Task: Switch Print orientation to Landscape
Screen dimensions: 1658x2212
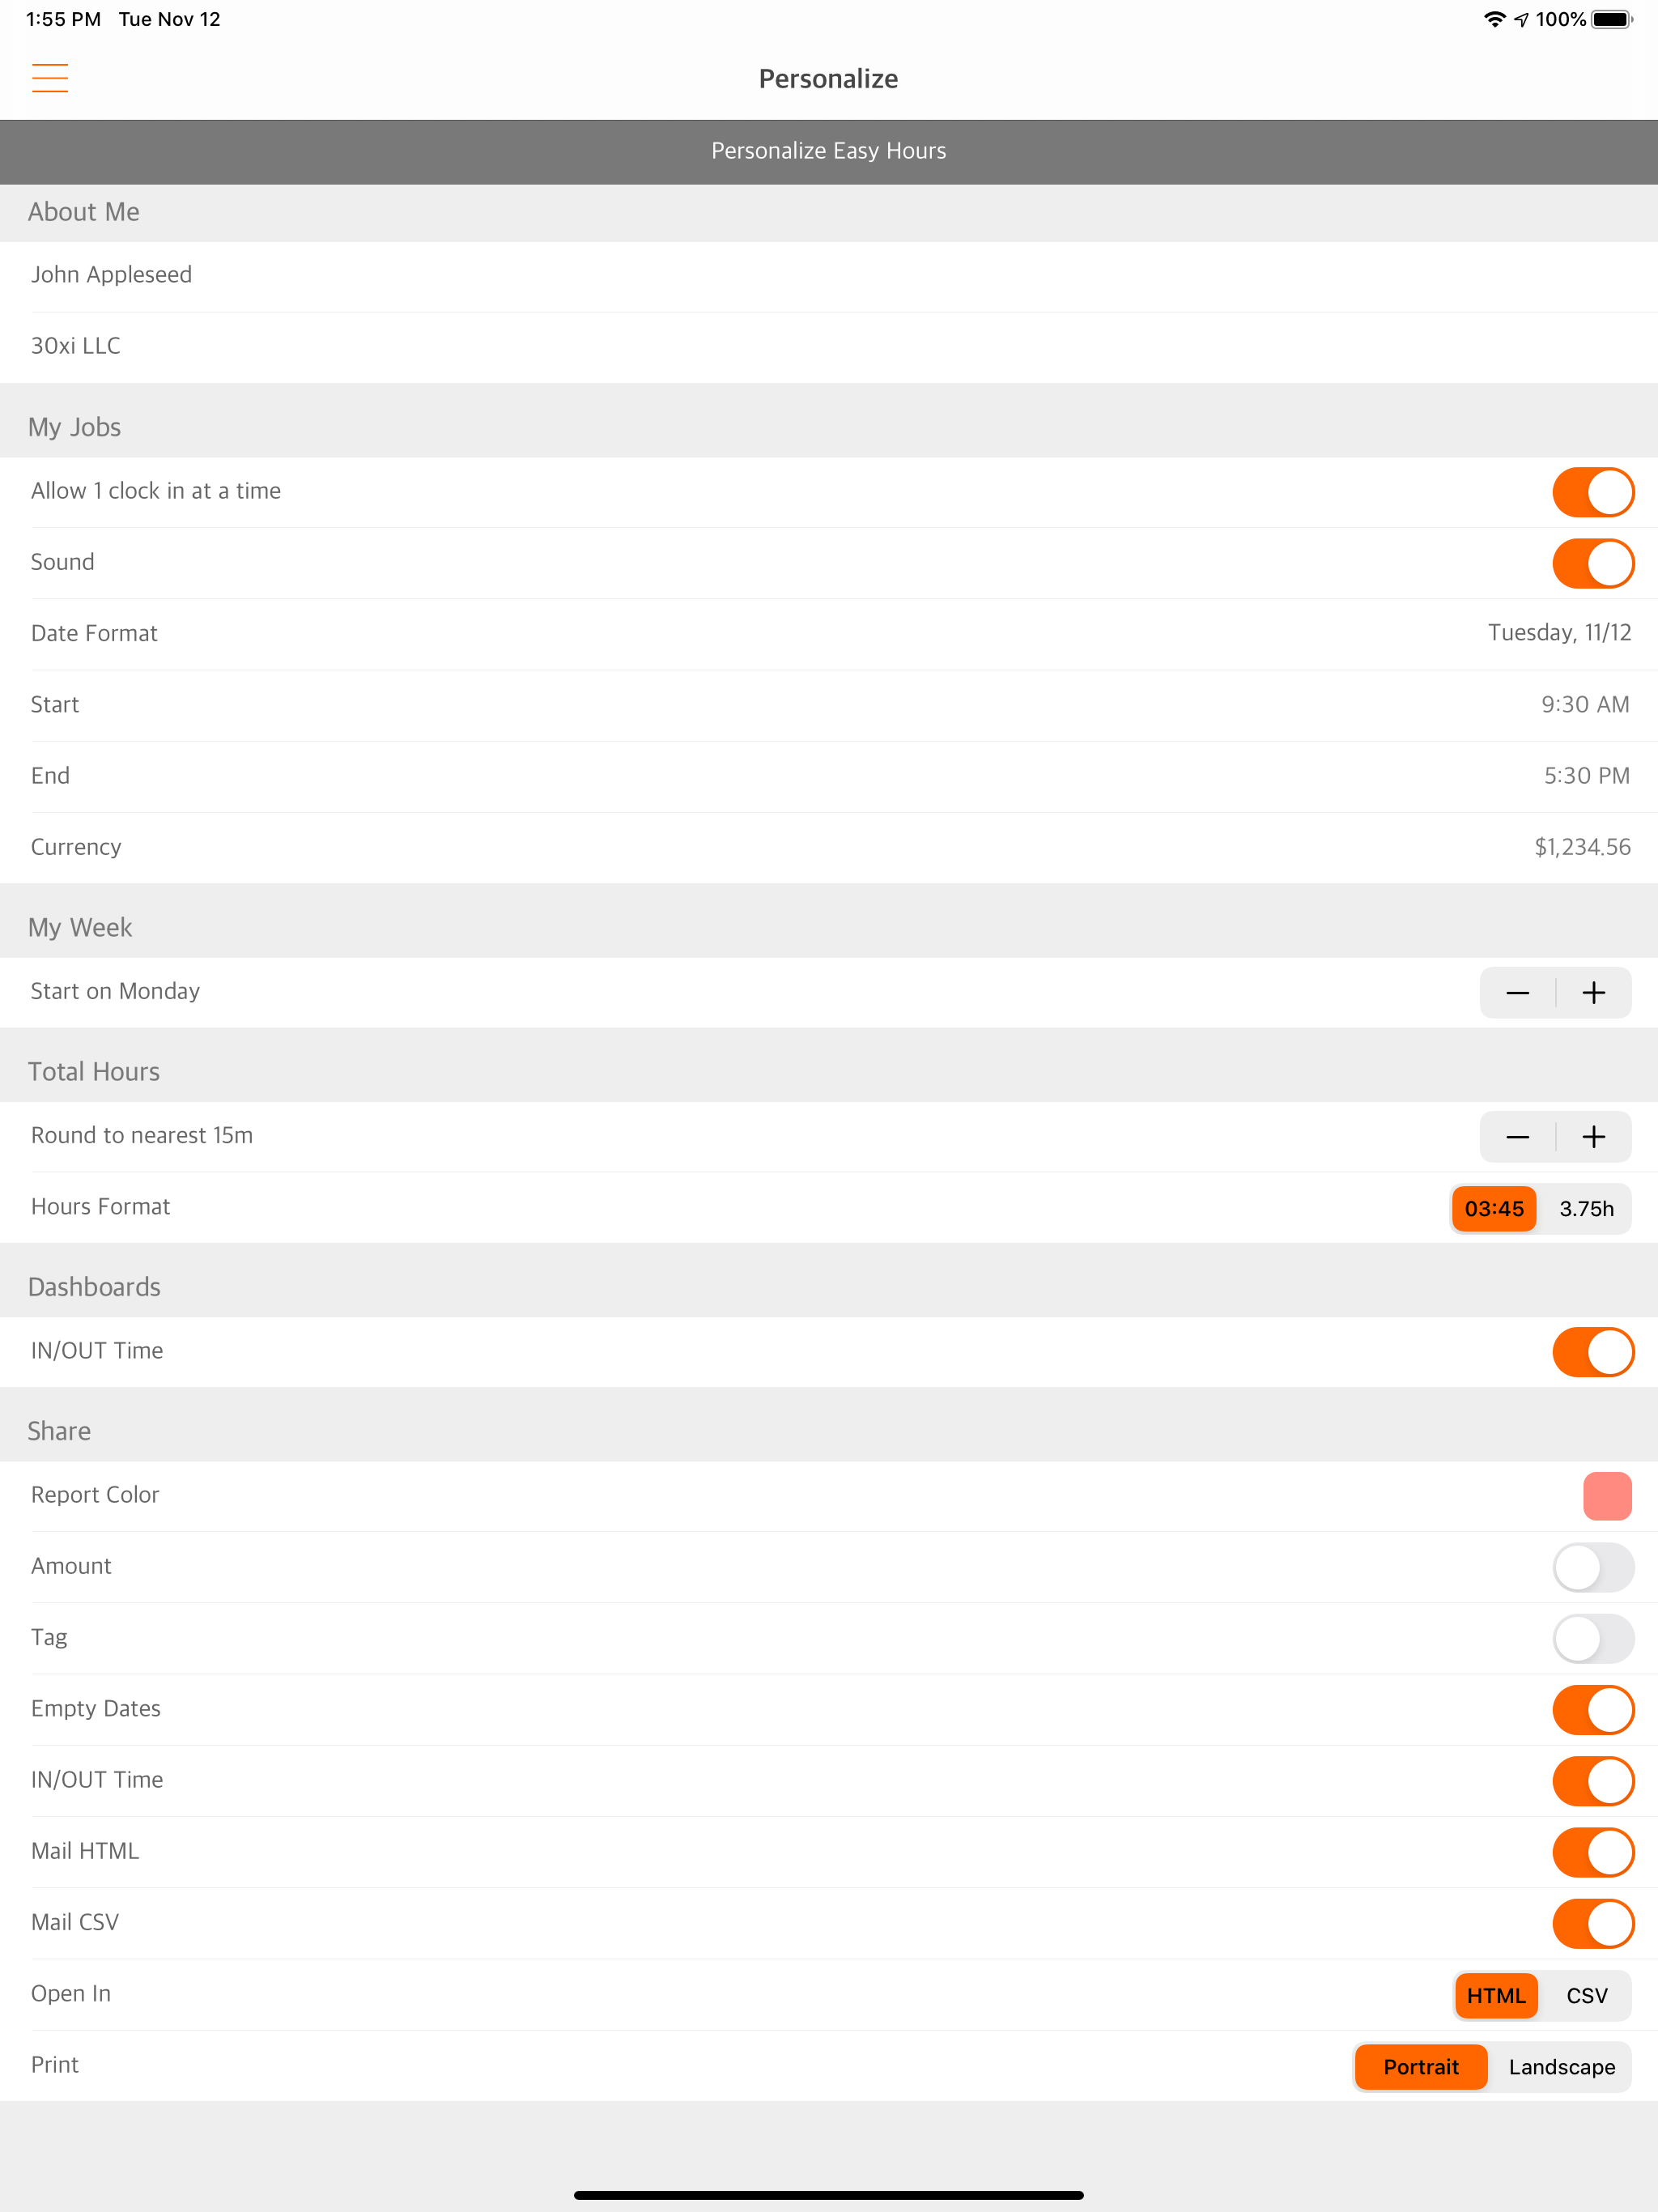Action: [x=1561, y=2067]
